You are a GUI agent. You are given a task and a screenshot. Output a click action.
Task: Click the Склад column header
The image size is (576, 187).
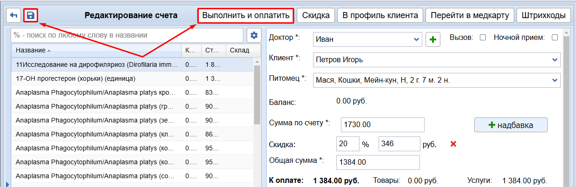(239, 50)
